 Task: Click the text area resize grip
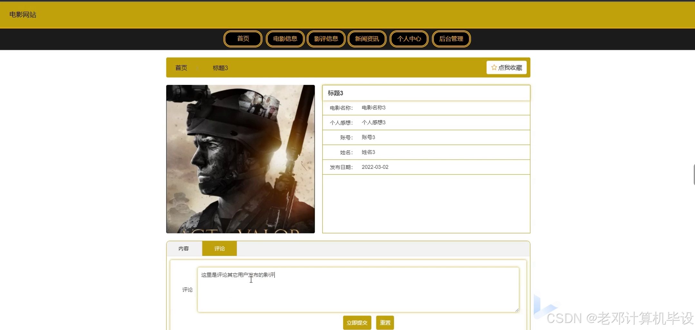pyautogui.click(x=517, y=310)
